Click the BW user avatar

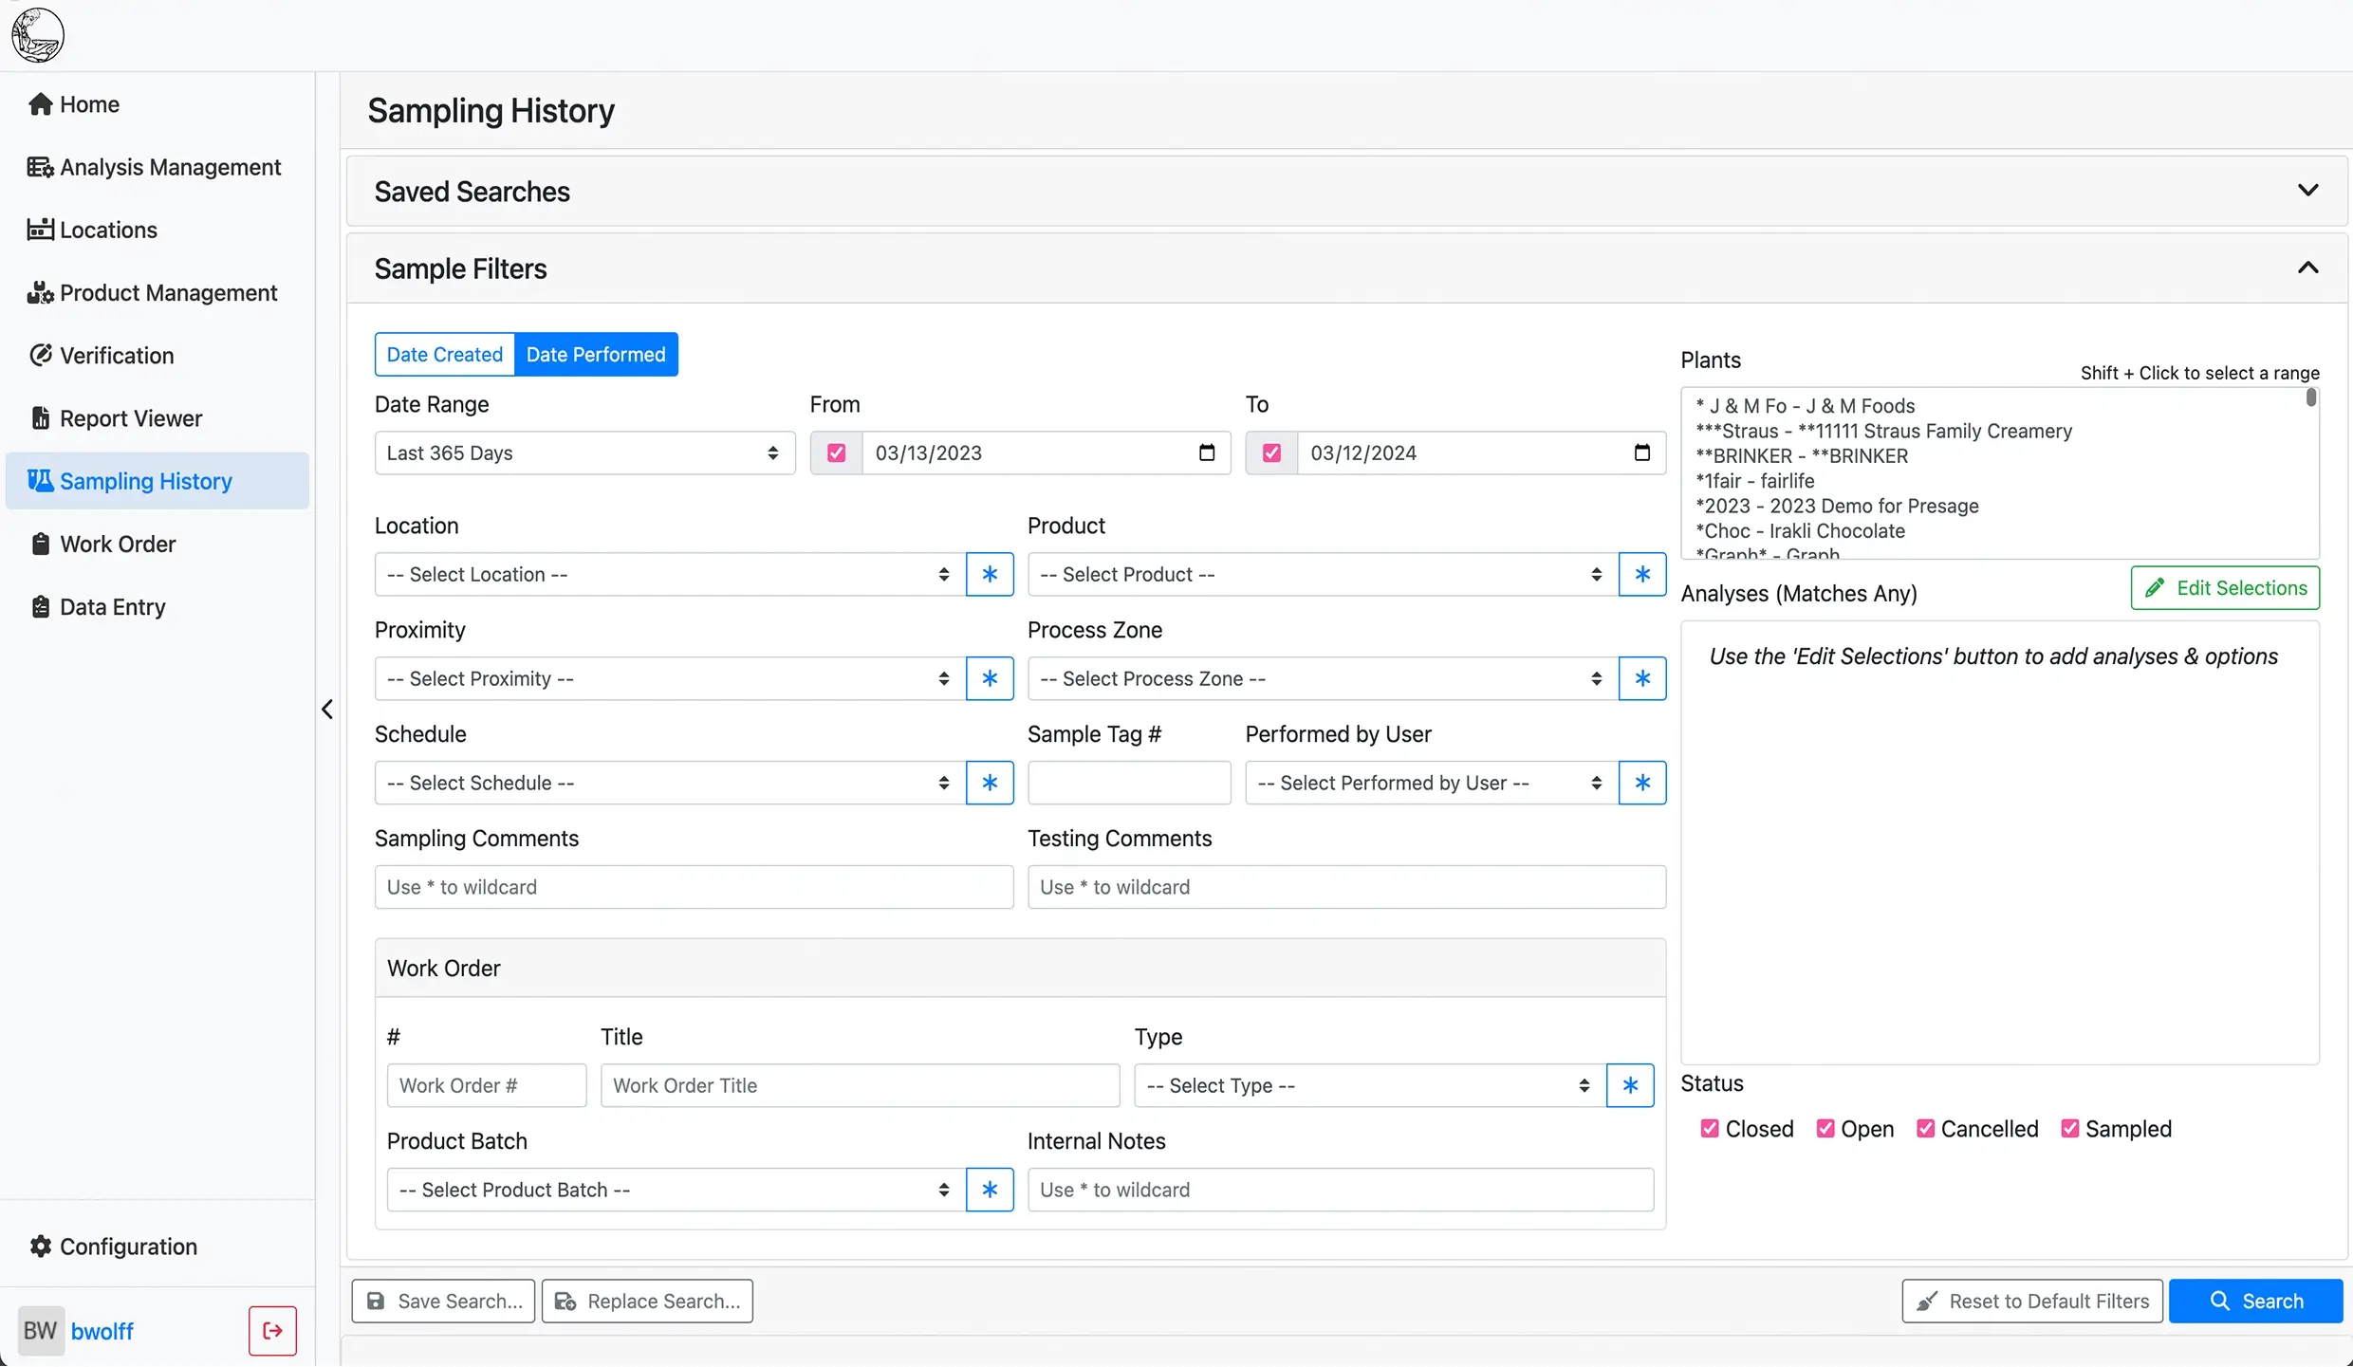coord(41,1331)
